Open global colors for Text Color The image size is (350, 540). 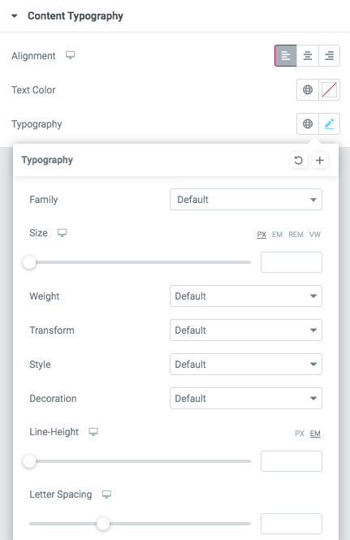308,90
